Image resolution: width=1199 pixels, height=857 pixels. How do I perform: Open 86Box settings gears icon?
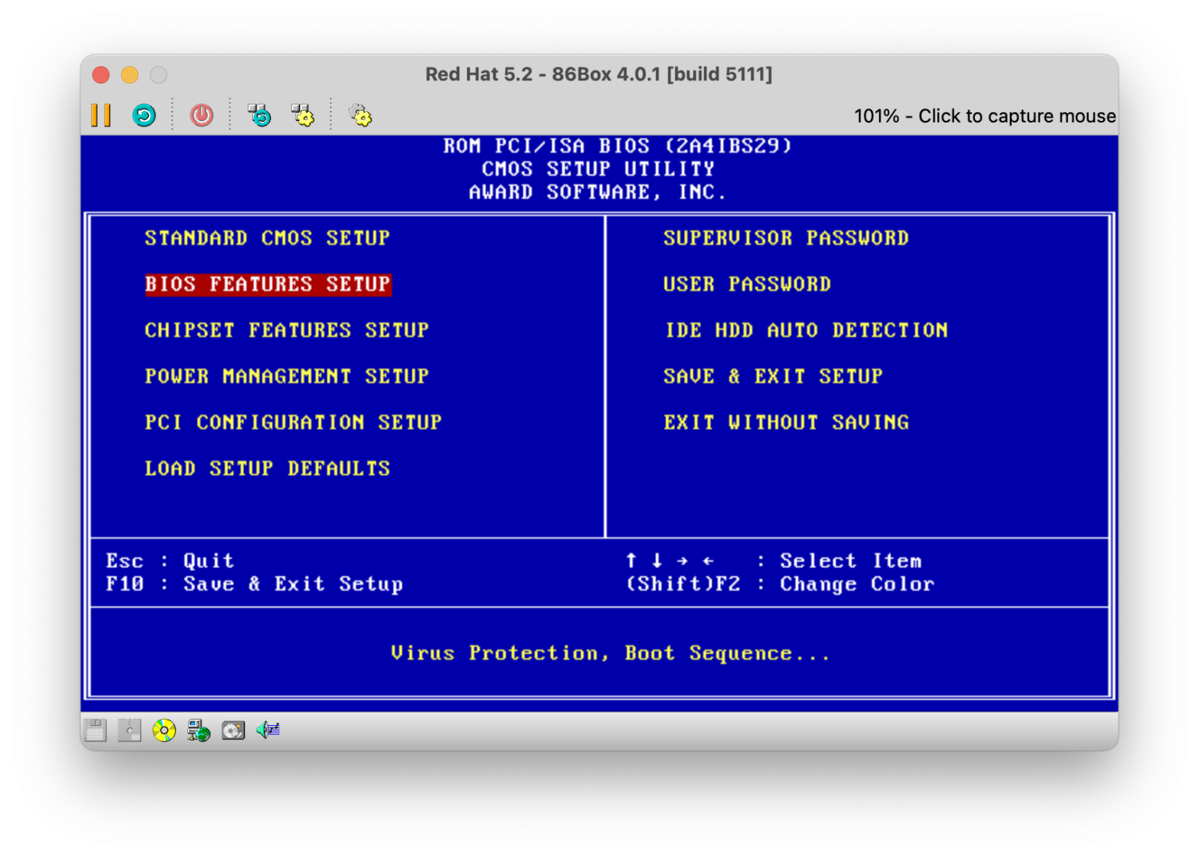click(360, 116)
